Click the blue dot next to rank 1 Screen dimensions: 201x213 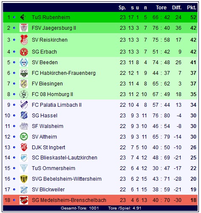(x=14, y=17)
